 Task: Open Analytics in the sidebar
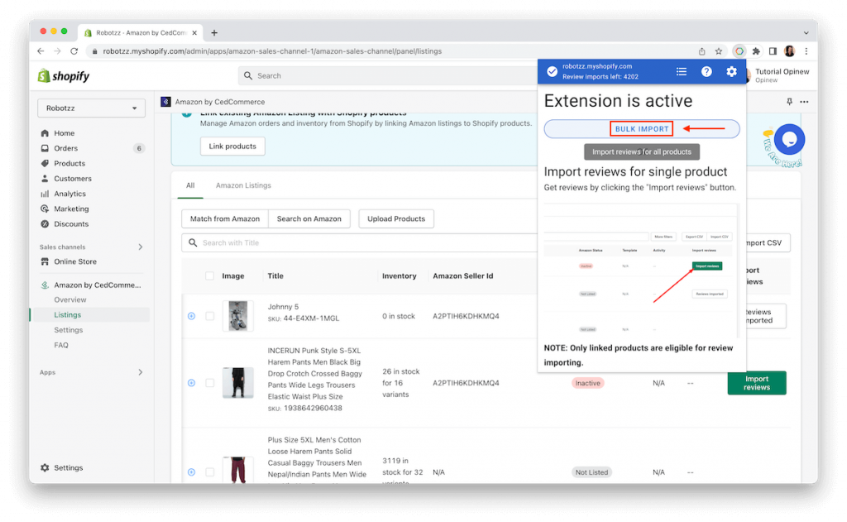(x=69, y=194)
